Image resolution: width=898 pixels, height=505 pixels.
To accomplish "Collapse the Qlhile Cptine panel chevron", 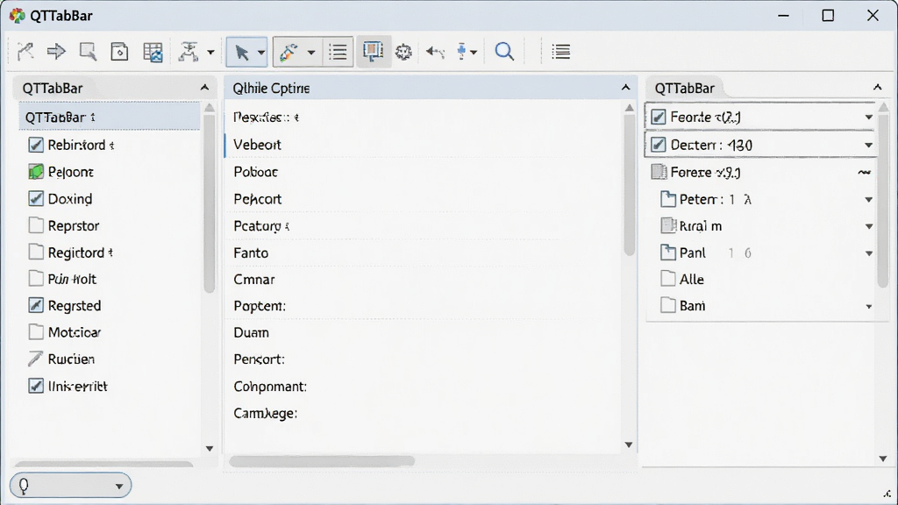I will click(625, 88).
